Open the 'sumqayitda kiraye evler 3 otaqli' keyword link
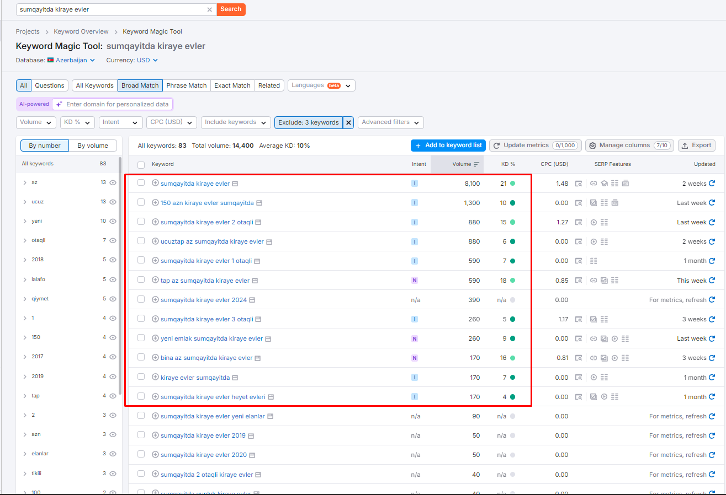 point(207,319)
